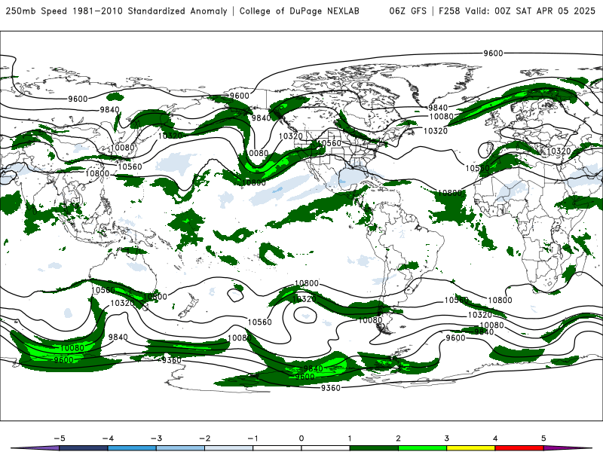Click the bright green 2 to 3 colorbar segment
Viewport: 603px width, 452px height.
click(x=422, y=448)
